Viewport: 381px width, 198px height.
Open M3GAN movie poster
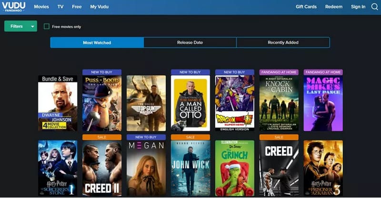pyautogui.click(x=146, y=168)
